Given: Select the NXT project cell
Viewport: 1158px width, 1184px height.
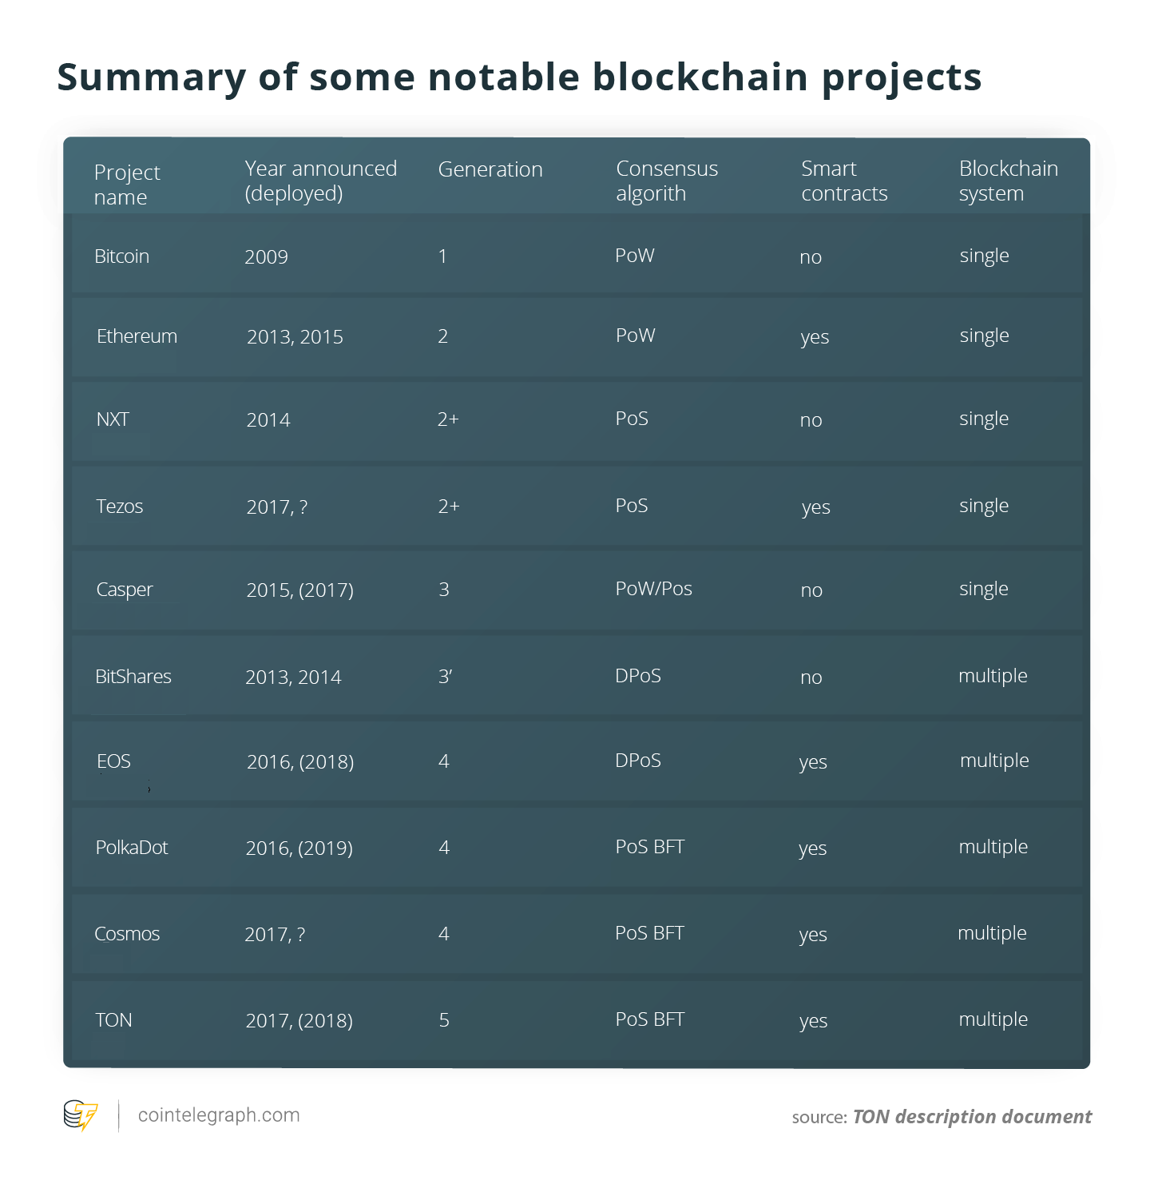Looking at the screenshot, I should pyautogui.click(x=113, y=419).
